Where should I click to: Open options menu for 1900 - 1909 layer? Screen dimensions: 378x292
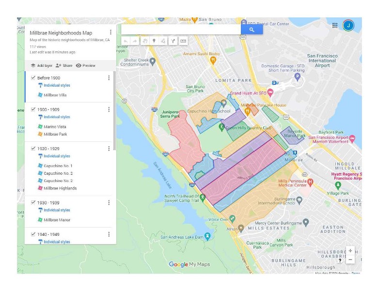(109, 109)
